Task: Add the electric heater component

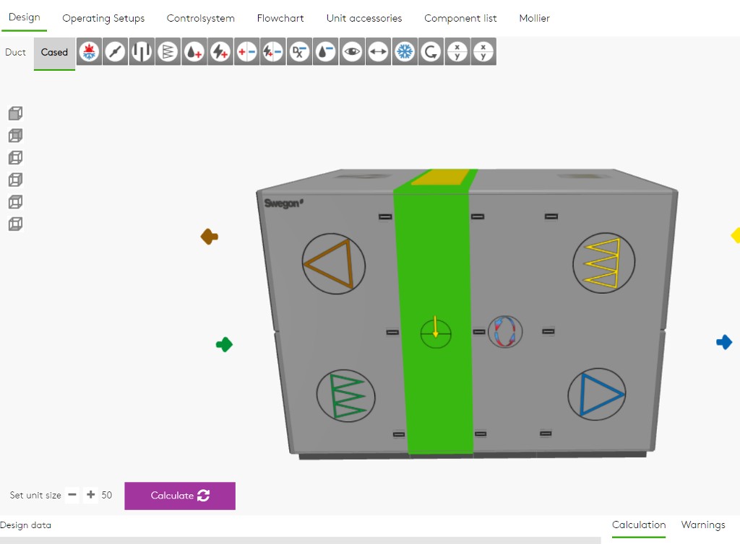Action: (x=220, y=51)
